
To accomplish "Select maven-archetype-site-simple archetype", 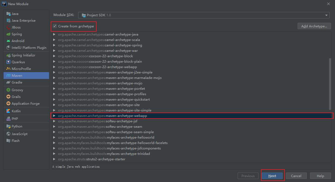I will point(192,110).
